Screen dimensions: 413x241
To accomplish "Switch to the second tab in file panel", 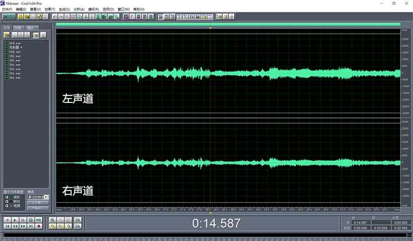I will (x=18, y=27).
